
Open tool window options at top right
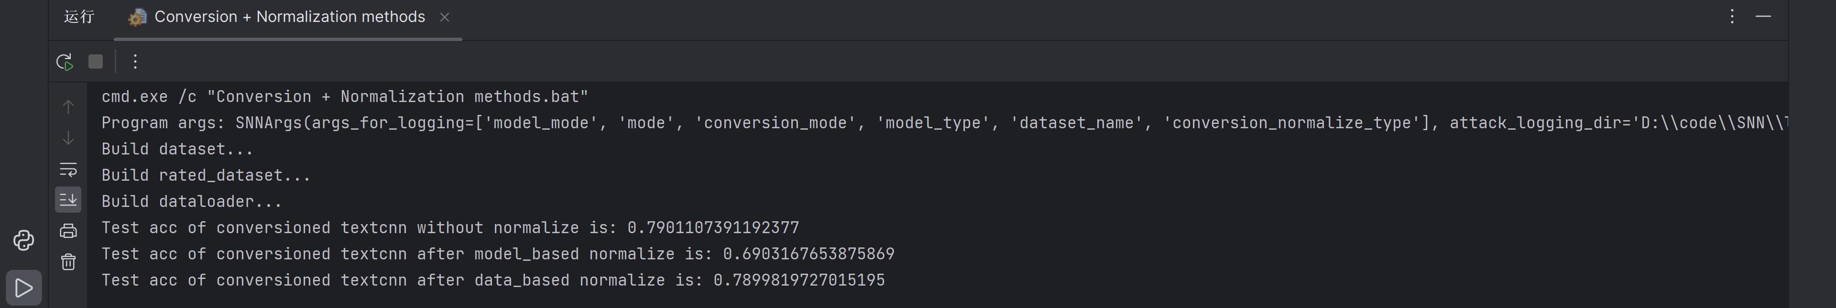(1732, 16)
